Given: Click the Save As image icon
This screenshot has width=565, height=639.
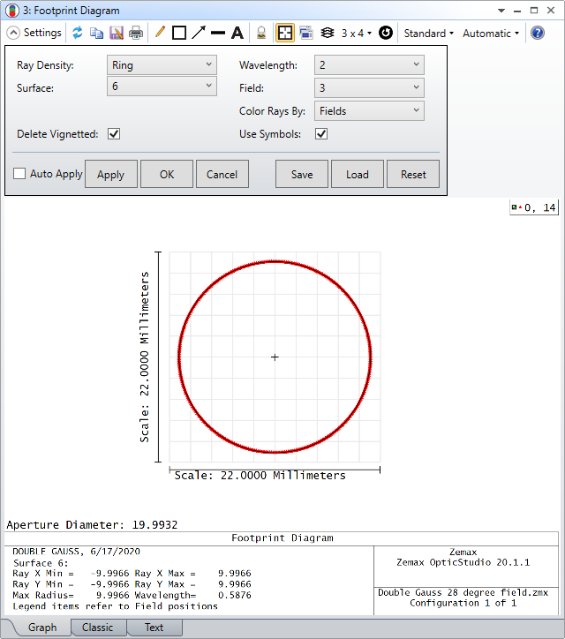Looking at the screenshot, I should 117,33.
